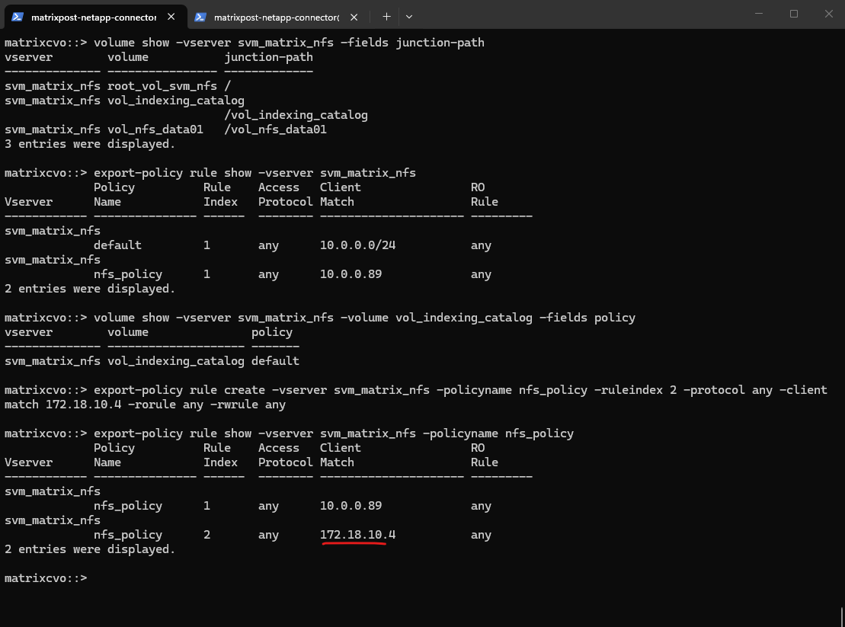Close the active first terminal tab
The image size is (845, 627).
coord(171,17)
